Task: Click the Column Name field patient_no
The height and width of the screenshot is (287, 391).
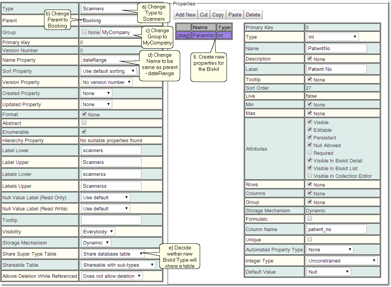Action: click(x=337, y=230)
